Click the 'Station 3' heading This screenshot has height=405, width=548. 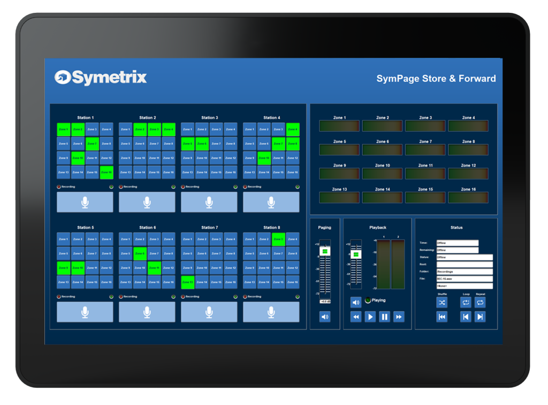pos(210,117)
